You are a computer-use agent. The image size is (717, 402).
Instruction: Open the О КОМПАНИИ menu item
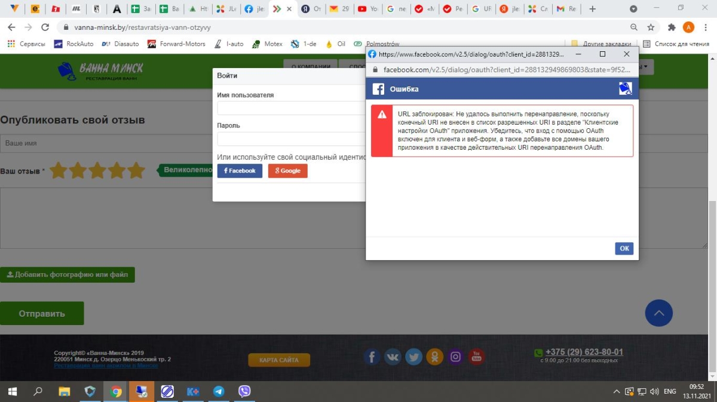point(310,67)
